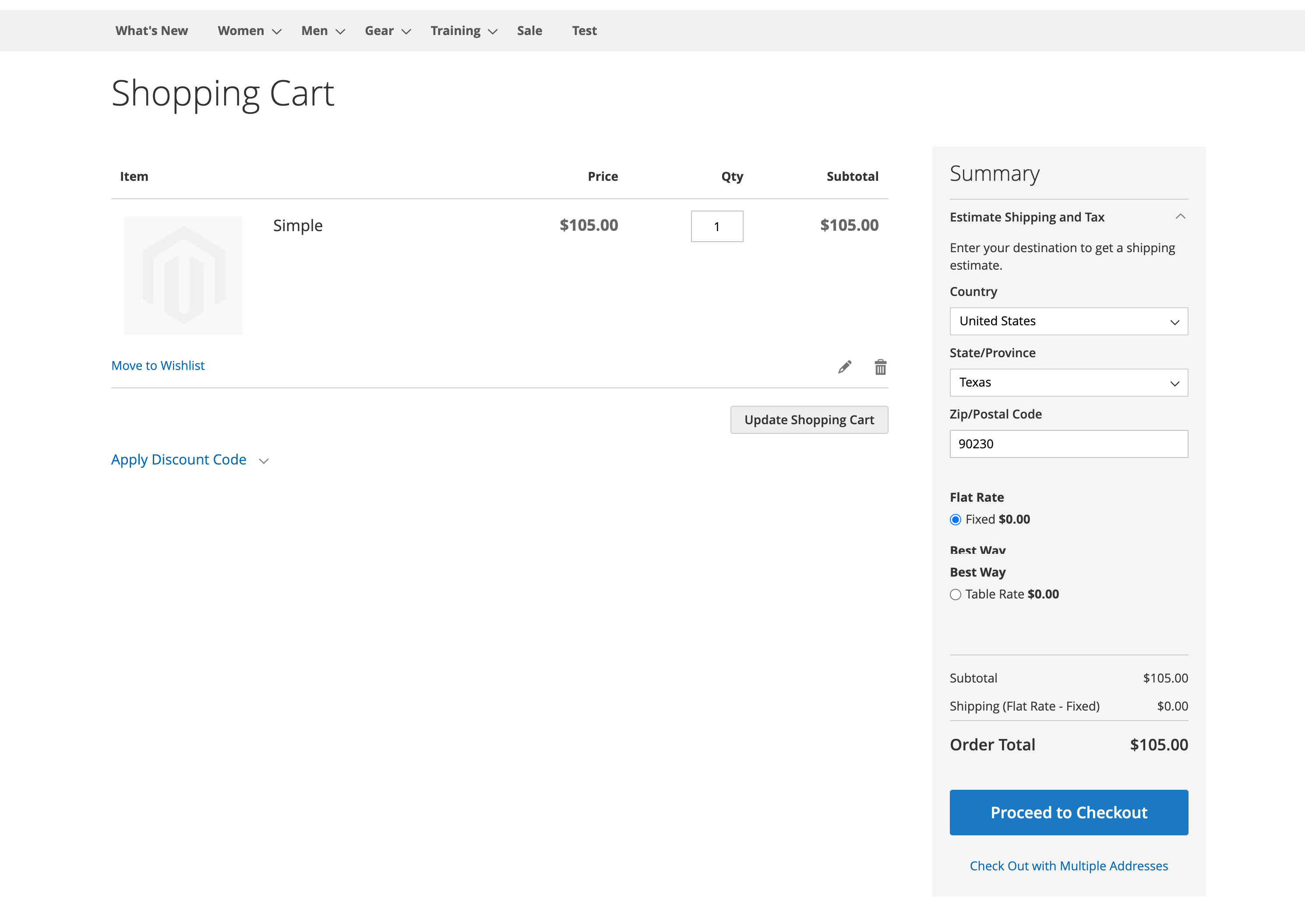Open the Gear navigation menu
Screen dimensions: 1305x922
pyautogui.click(x=380, y=31)
